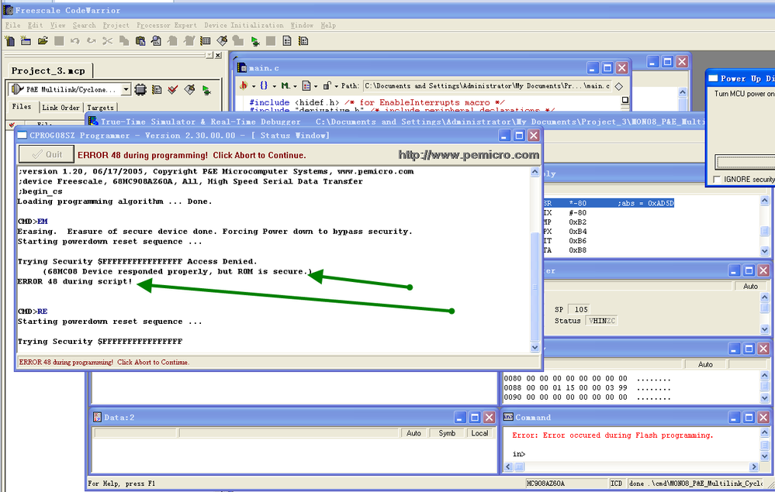
Task: Open the Device Initialization menu
Action: pos(244,25)
